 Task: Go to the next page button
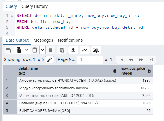[141, 60]
